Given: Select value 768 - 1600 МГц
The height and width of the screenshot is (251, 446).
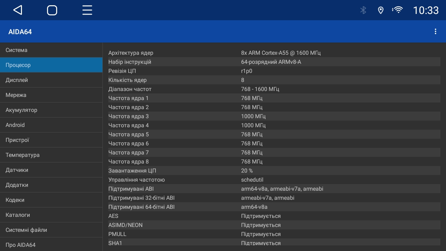Looking at the screenshot, I should click(260, 89).
